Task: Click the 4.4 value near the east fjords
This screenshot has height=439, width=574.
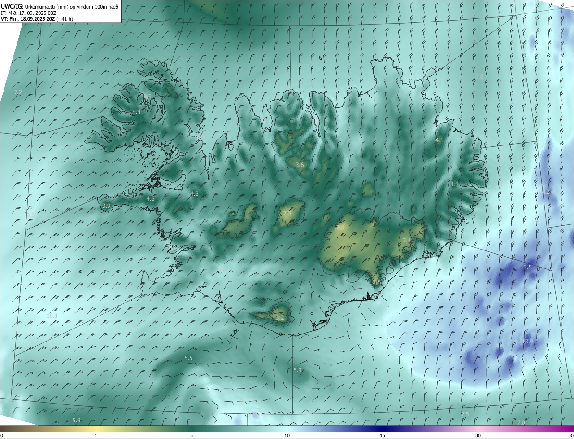Action: [454, 184]
